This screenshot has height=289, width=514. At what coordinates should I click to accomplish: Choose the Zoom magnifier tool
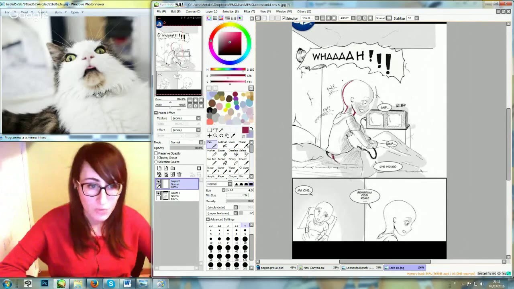point(215,136)
